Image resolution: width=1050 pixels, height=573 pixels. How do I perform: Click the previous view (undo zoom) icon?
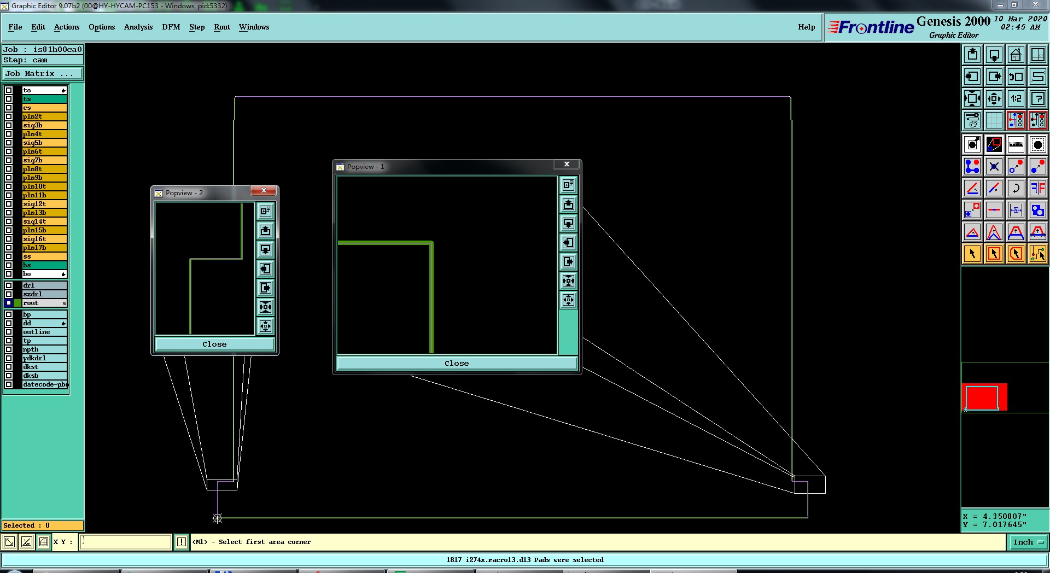[1016, 77]
